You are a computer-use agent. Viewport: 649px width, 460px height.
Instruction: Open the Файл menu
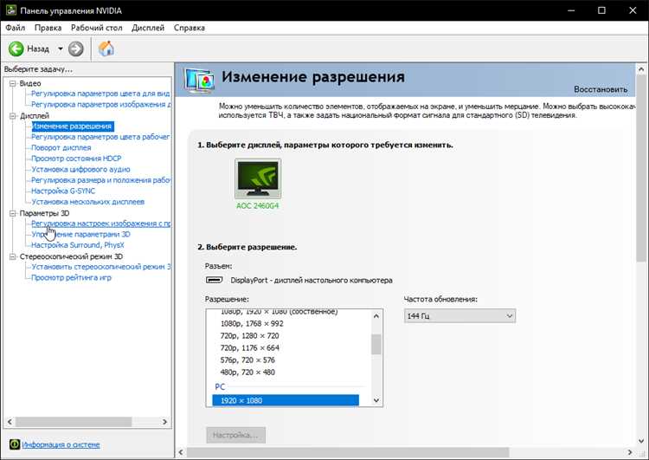click(x=15, y=28)
